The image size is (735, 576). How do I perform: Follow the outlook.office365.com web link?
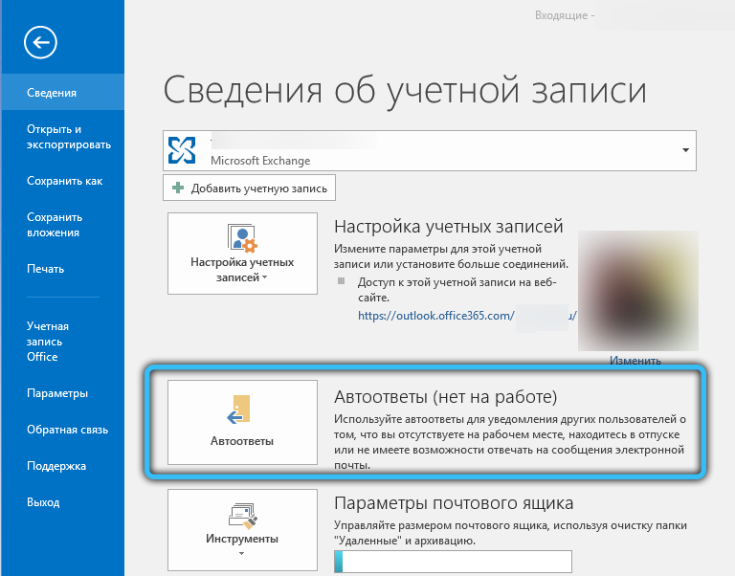pos(436,314)
